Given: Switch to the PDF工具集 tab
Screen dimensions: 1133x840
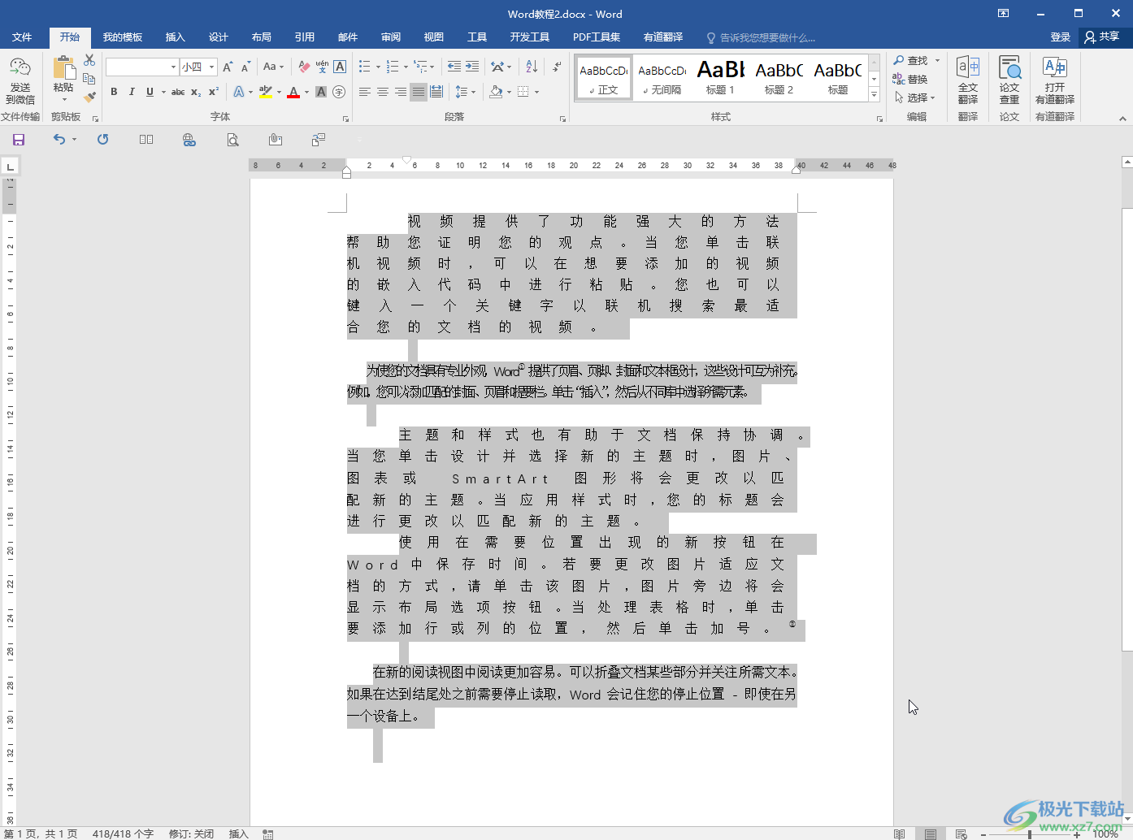Looking at the screenshot, I should pyautogui.click(x=596, y=37).
